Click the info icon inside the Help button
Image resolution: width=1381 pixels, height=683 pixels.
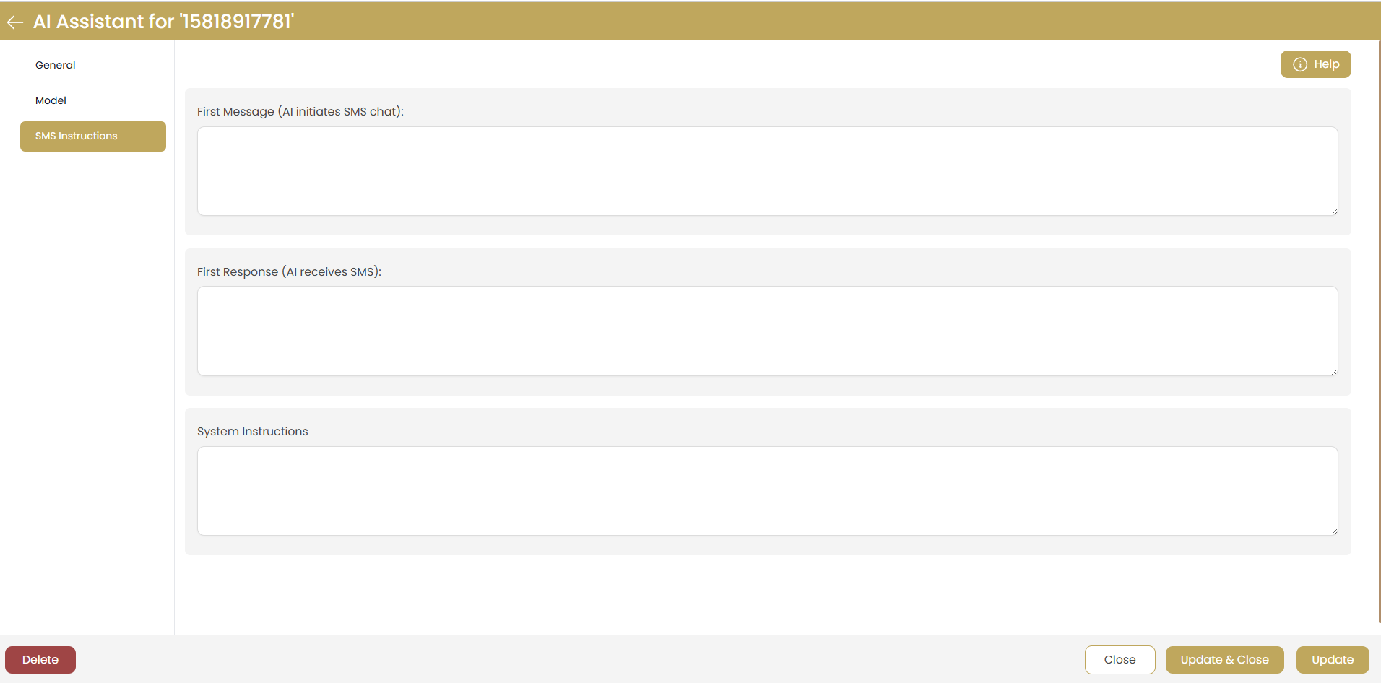point(1301,64)
